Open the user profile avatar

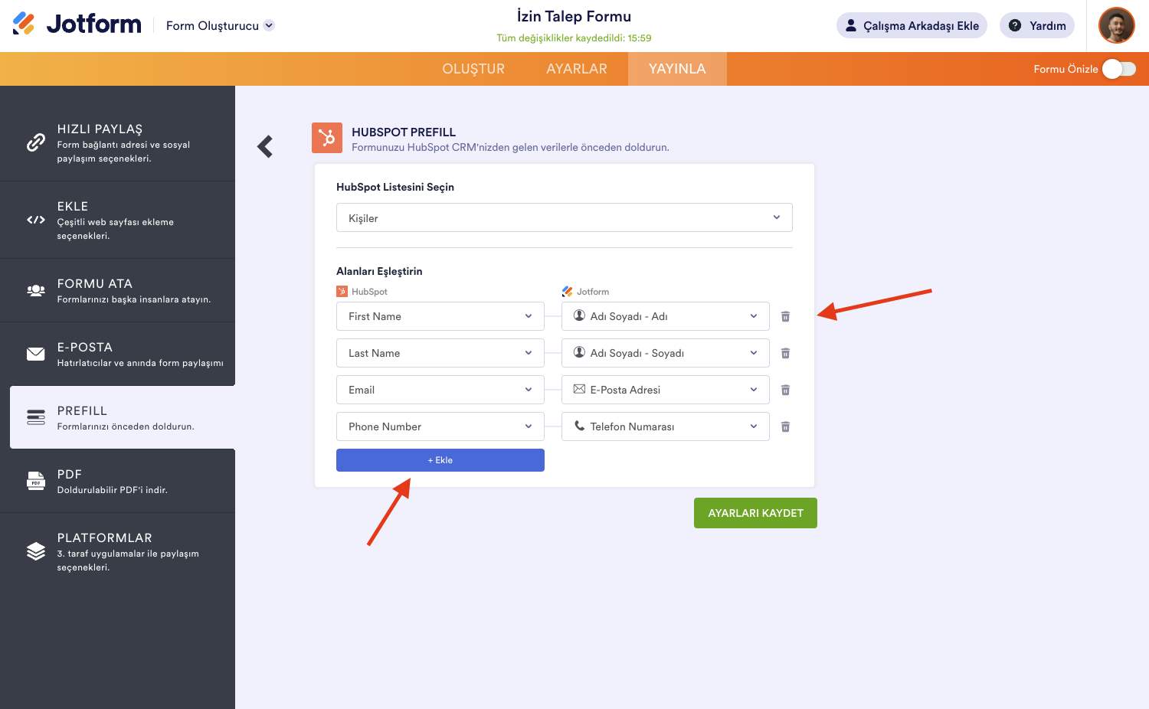[x=1116, y=25]
